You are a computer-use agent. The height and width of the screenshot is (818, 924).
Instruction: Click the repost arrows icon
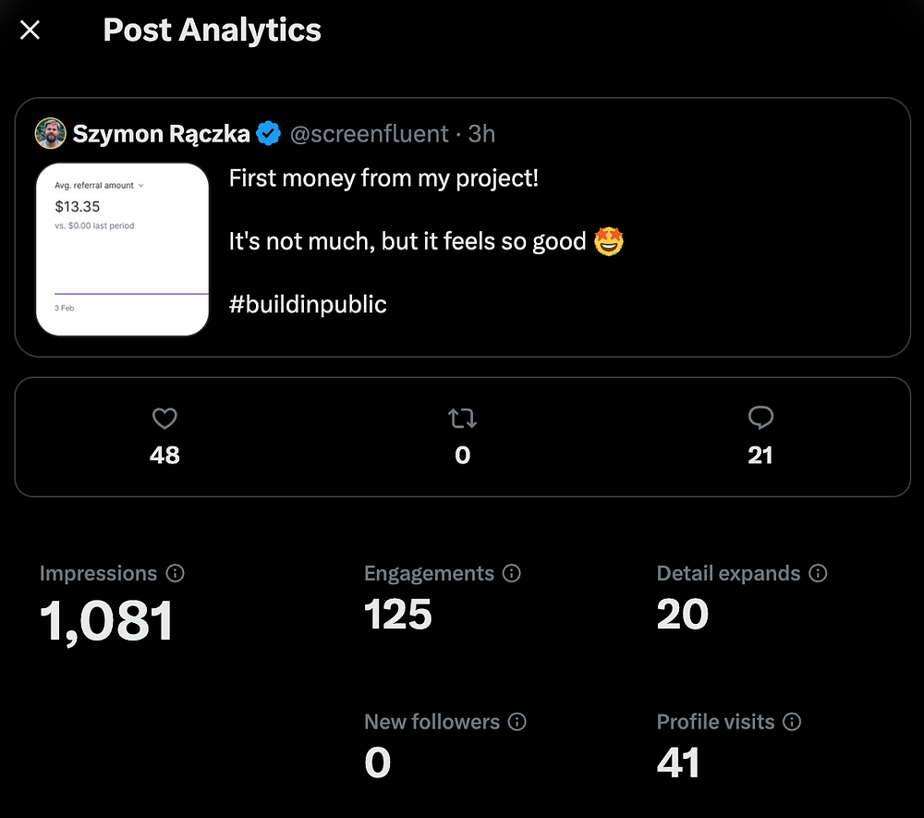pyautogui.click(x=462, y=419)
